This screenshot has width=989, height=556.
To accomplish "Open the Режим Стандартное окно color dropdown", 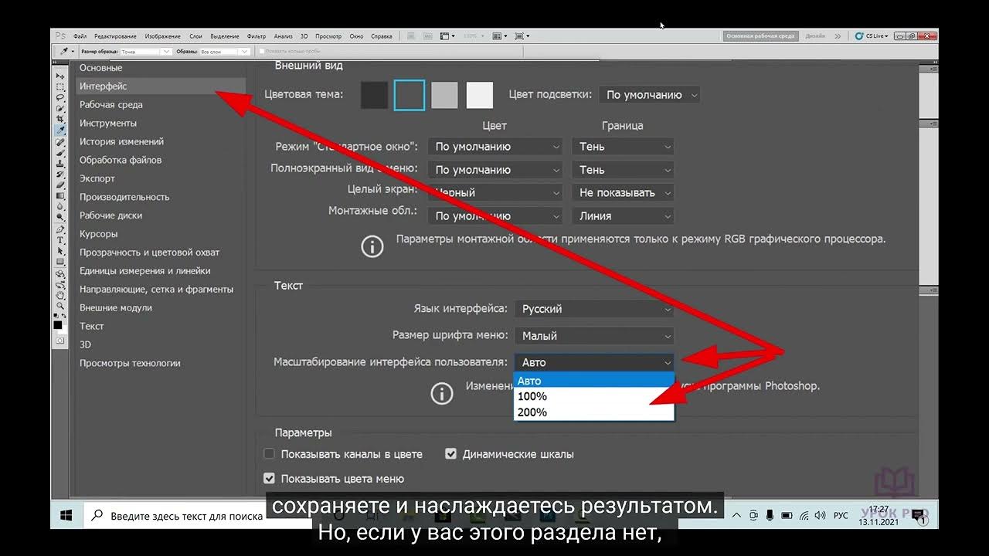I will [x=494, y=147].
